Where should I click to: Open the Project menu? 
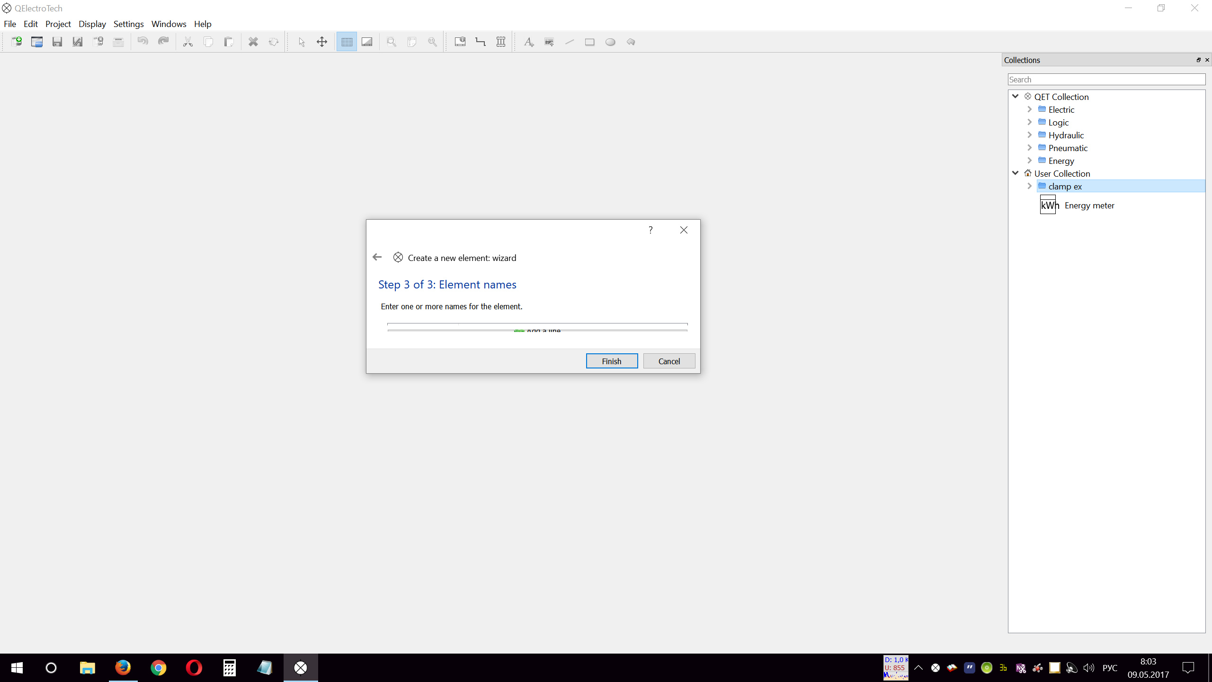click(58, 24)
